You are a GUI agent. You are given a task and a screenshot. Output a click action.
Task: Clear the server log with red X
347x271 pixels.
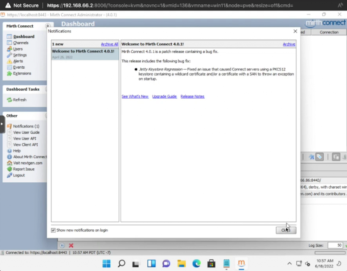[71, 245]
